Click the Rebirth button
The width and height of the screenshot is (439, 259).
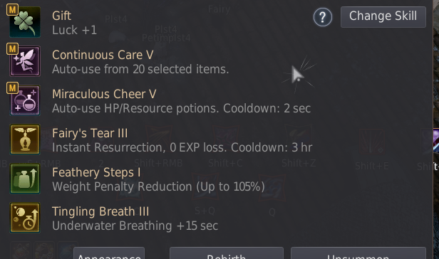point(226,253)
